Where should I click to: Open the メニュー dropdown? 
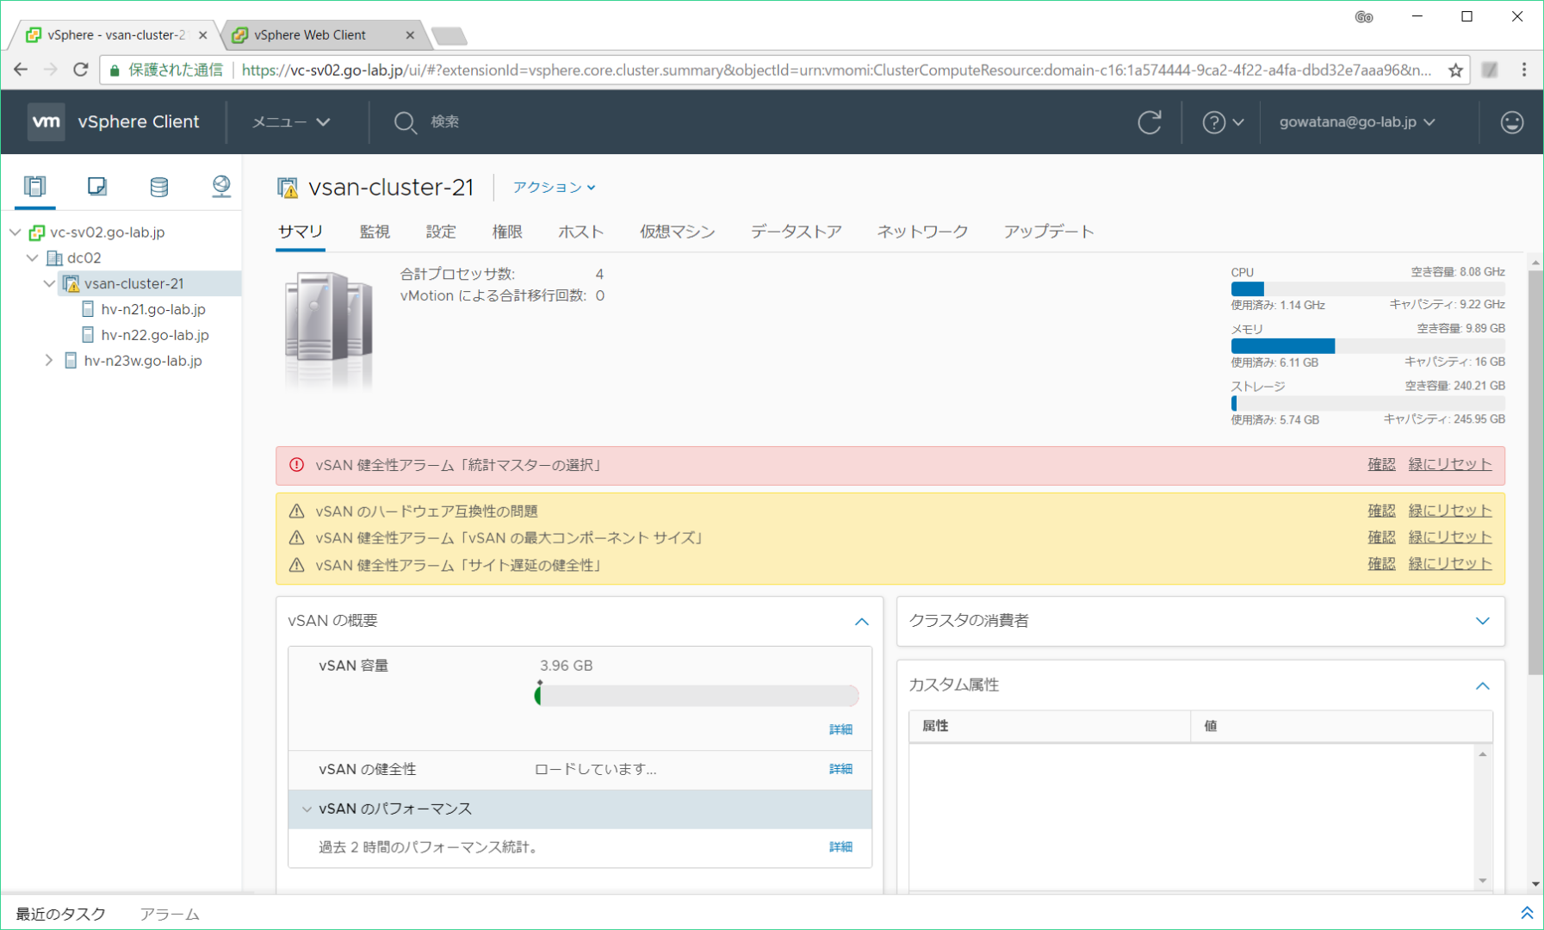tap(291, 122)
